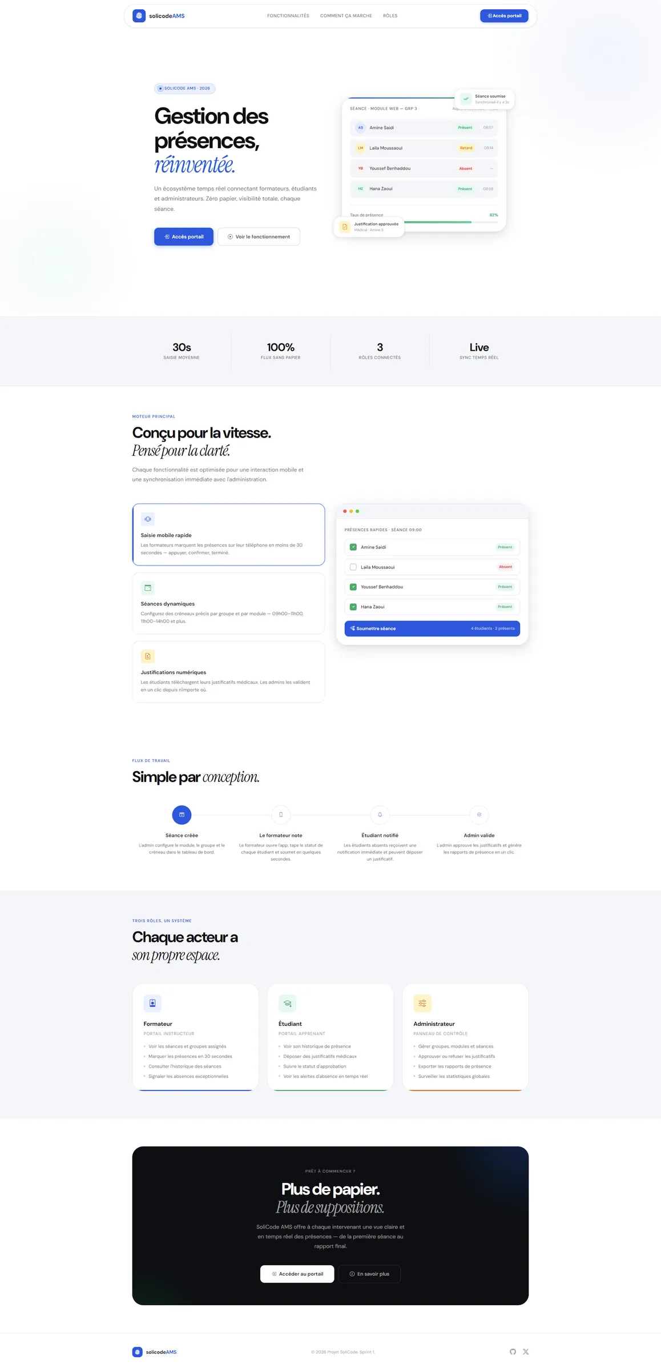Select the Saisie mobile rapide feature card
This screenshot has width=661, height=1371.
tap(228, 535)
